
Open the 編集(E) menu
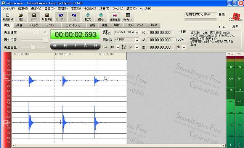tap(23, 9)
